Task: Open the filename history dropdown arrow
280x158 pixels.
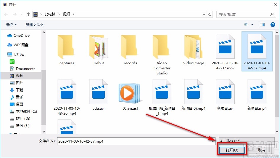Action: point(213,141)
